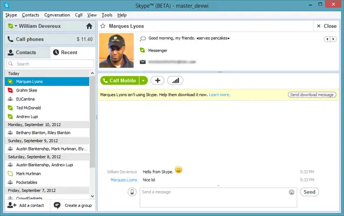Viewport: 344px width, 216px height.
Task: Open the Help menu
Action: (122, 15)
